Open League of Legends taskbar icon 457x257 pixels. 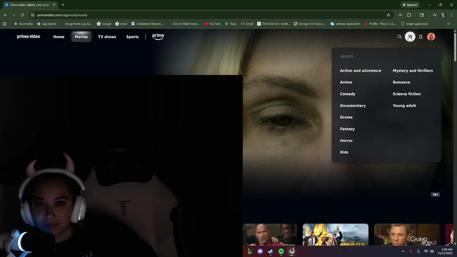[250, 251]
